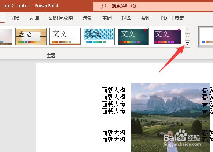This screenshot has width=213, height=152.
Task: Click the 搜索(Alt+Q) search box
Action: pyautogui.click(x=153, y=6)
